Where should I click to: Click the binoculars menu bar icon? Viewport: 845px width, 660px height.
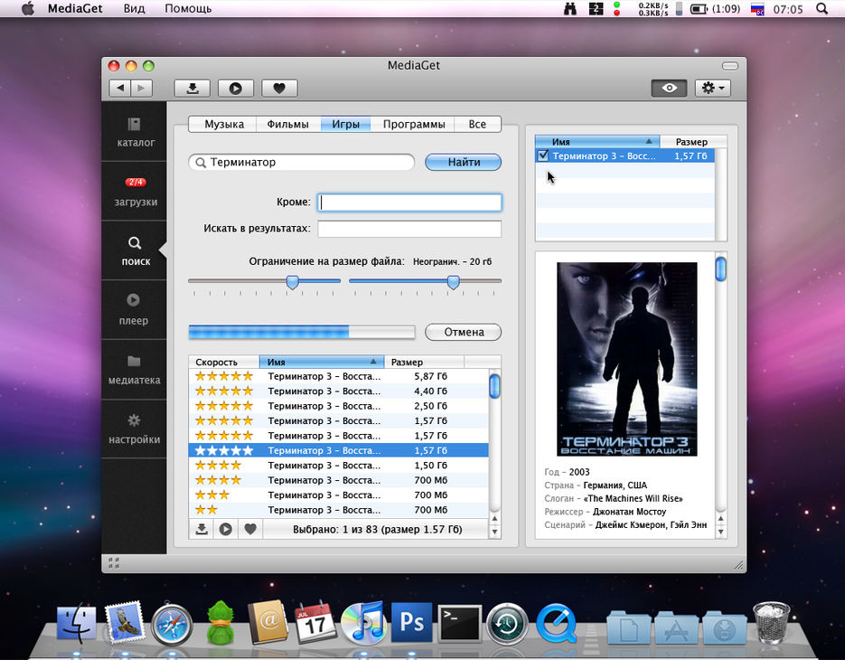[570, 9]
